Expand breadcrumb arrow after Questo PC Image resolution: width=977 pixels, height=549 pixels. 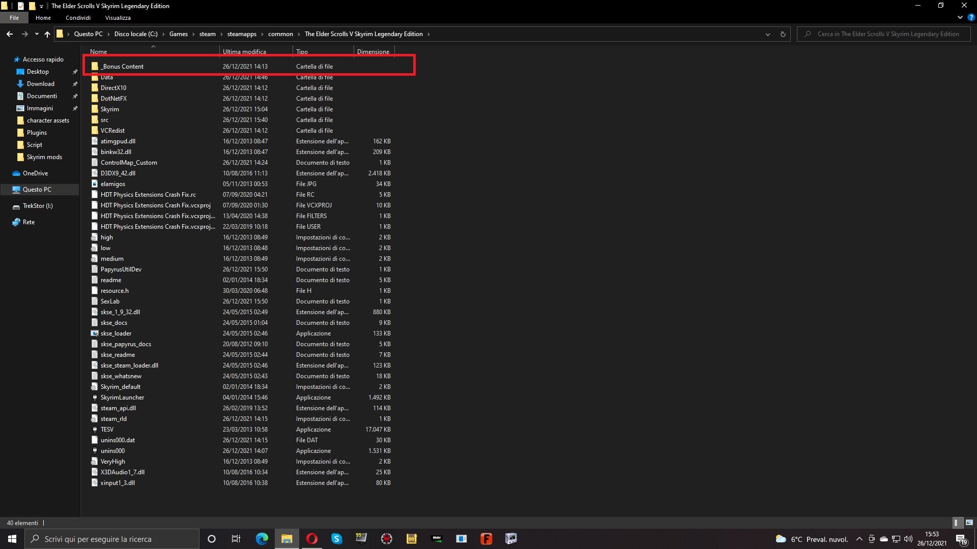tap(108, 34)
